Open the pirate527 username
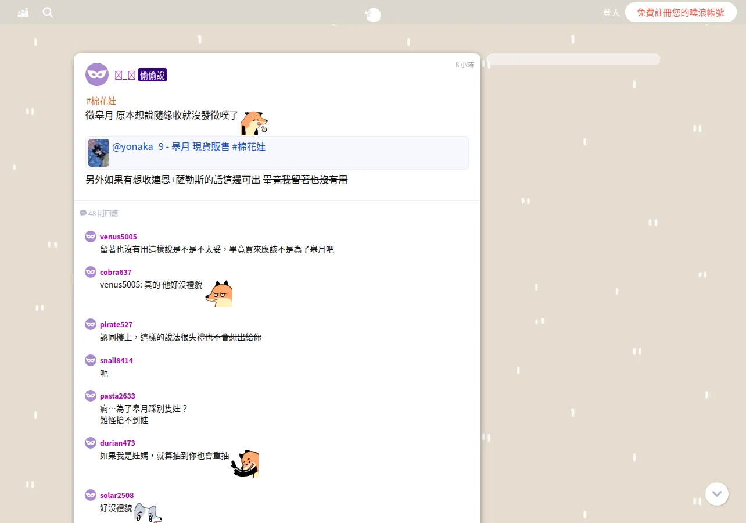The width and height of the screenshot is (746, 523). (x=116, y=324)
